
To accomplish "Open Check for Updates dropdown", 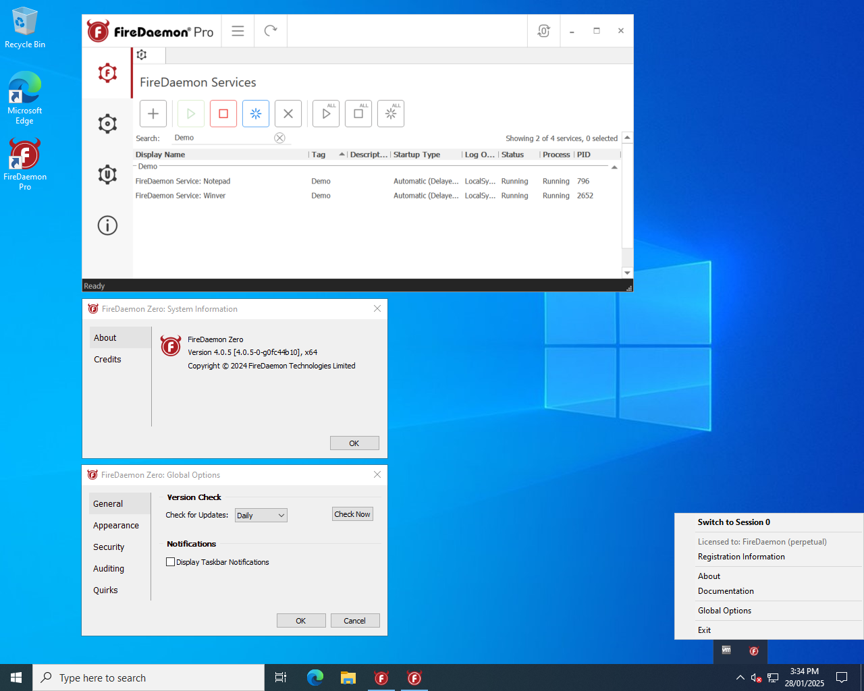I will (x=261, y=516).
